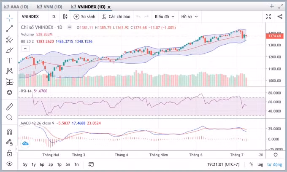This screenshot has width=287, height=172.
Task: Toggle percent scale mode
Action: 251,164
